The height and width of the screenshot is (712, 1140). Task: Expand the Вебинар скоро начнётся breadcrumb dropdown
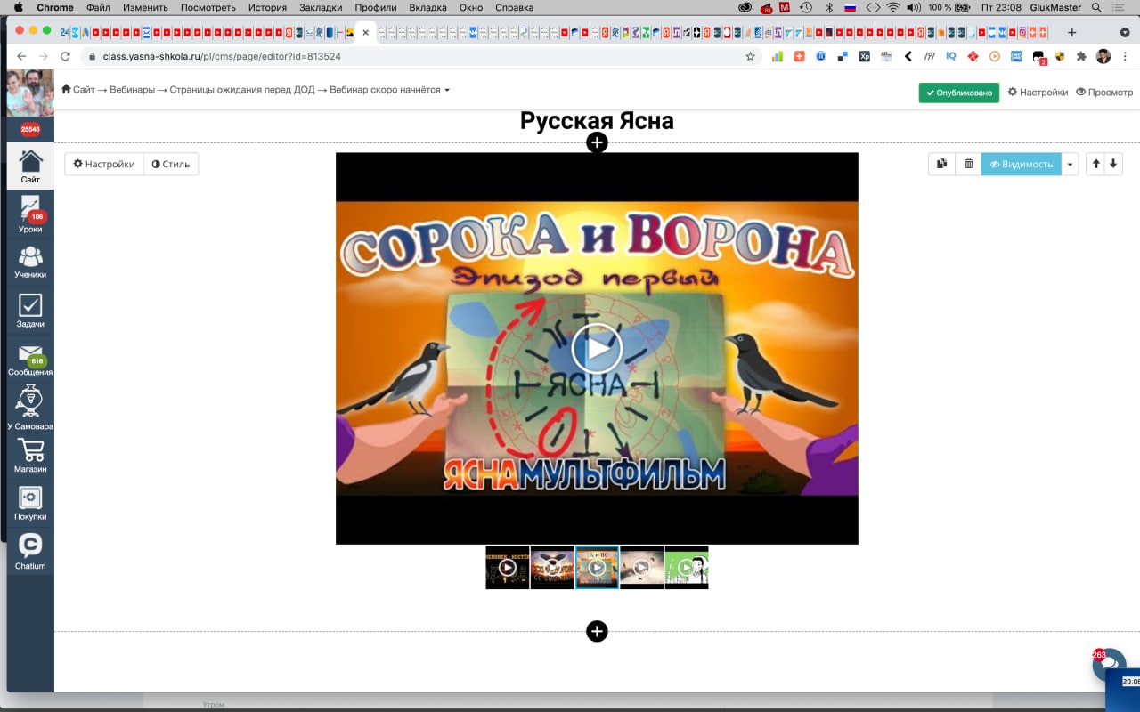[x=447, y=90]
